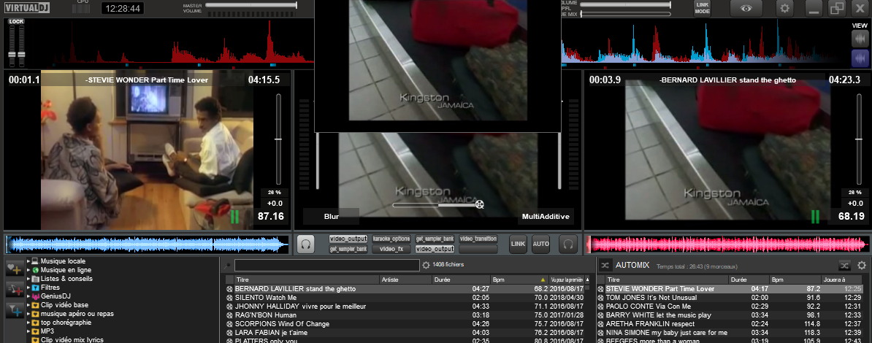Expand the GeniusDJ tree node
Screen dimensions: 872x343
coord(28,296)
